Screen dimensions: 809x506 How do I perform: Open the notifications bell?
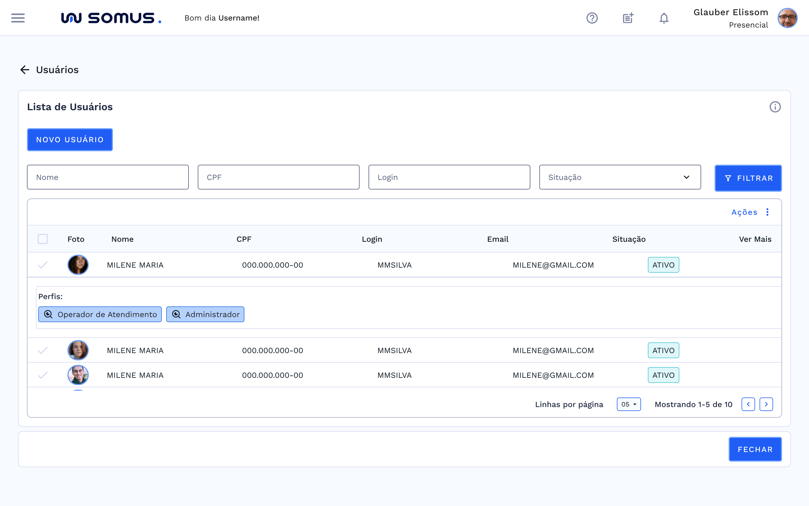coord(663,18)
